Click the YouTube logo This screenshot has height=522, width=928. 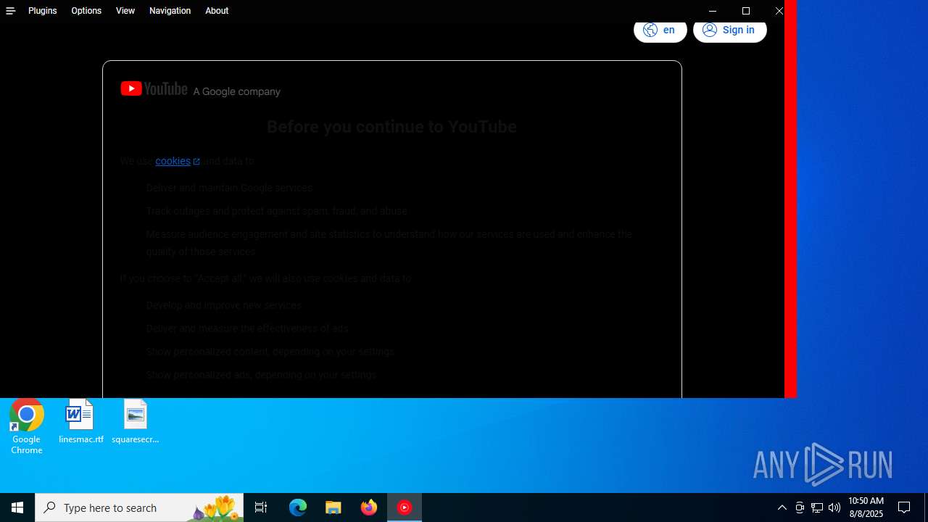[154, 88]
